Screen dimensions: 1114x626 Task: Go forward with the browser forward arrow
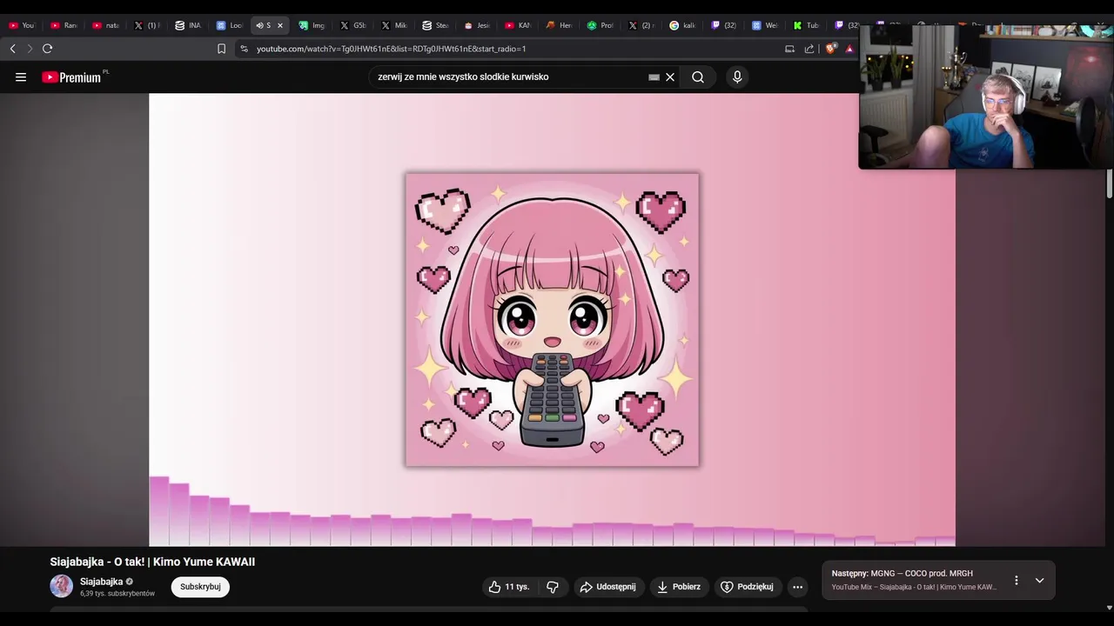pyautogui.click(x=30, y=49)
